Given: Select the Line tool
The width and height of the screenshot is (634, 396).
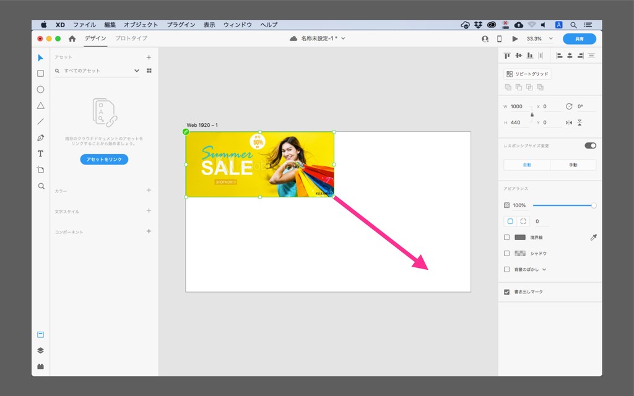Looking at the screenshot, I should 40,122.
